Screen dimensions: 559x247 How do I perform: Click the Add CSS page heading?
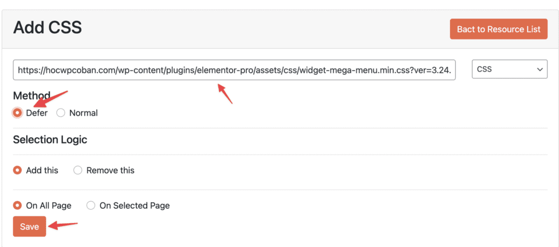tap(47, 27)
